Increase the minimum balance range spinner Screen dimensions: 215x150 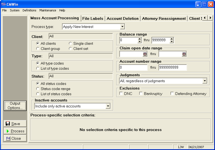(x=140, y=39)
